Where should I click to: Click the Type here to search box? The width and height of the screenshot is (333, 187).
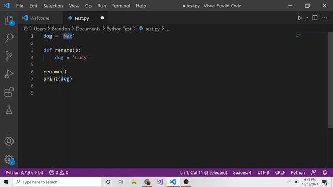tap(57, 182)
